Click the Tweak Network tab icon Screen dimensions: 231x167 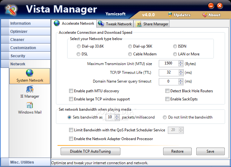pyautogui.click(x=101, y=24)
